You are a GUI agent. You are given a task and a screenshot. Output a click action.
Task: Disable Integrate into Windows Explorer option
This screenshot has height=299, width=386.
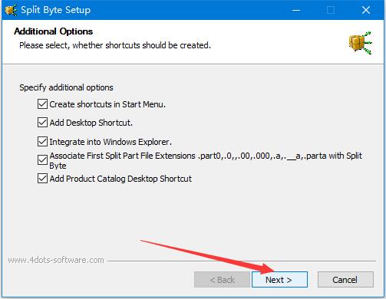pyautogui.click(x=42, y=141)
